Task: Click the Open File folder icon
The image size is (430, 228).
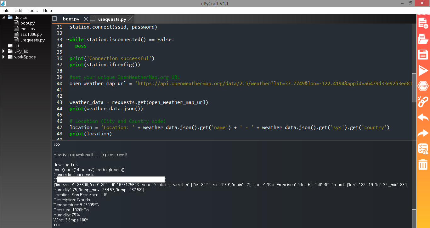Action: click(423, 39)
